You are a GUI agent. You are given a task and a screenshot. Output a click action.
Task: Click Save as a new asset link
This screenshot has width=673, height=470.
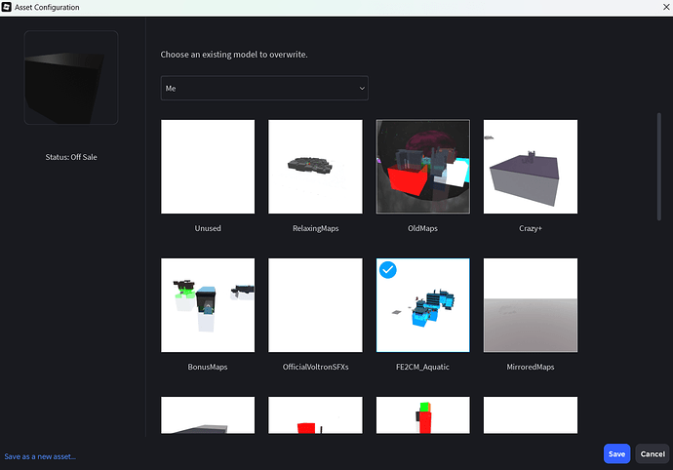(x=40, y=456)
